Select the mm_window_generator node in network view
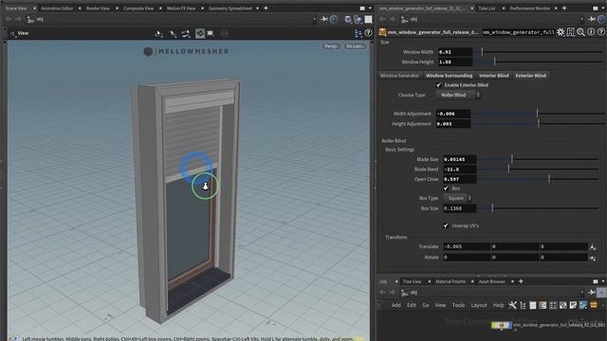 click(502, 326)
